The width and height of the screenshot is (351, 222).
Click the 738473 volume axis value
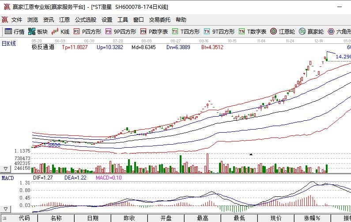click(x=22, y=158)
